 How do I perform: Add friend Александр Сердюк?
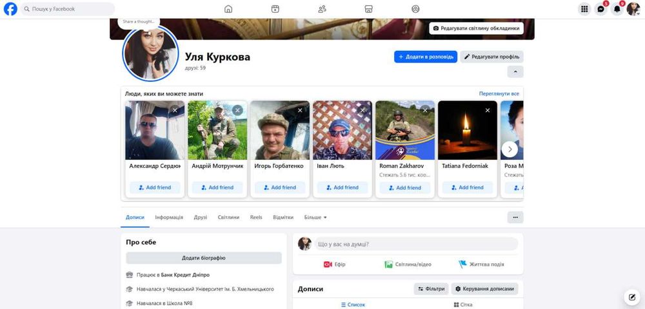(x=155, y=187)
